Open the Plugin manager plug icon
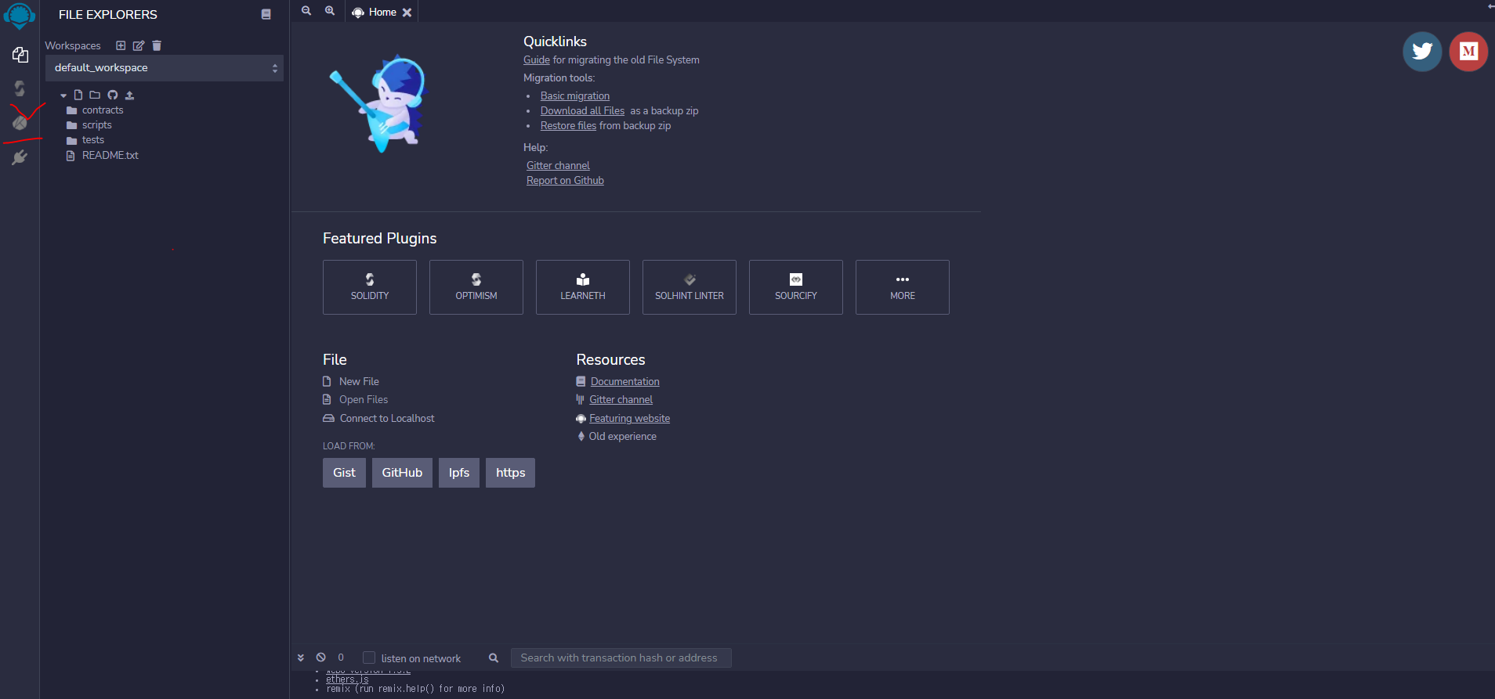Viewport: 1495px width, 699px height. click(20, 157)
